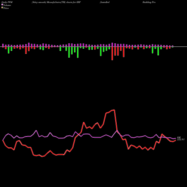
Task: Click the magenta Volume legend swatch
Action: click(2, 4)
